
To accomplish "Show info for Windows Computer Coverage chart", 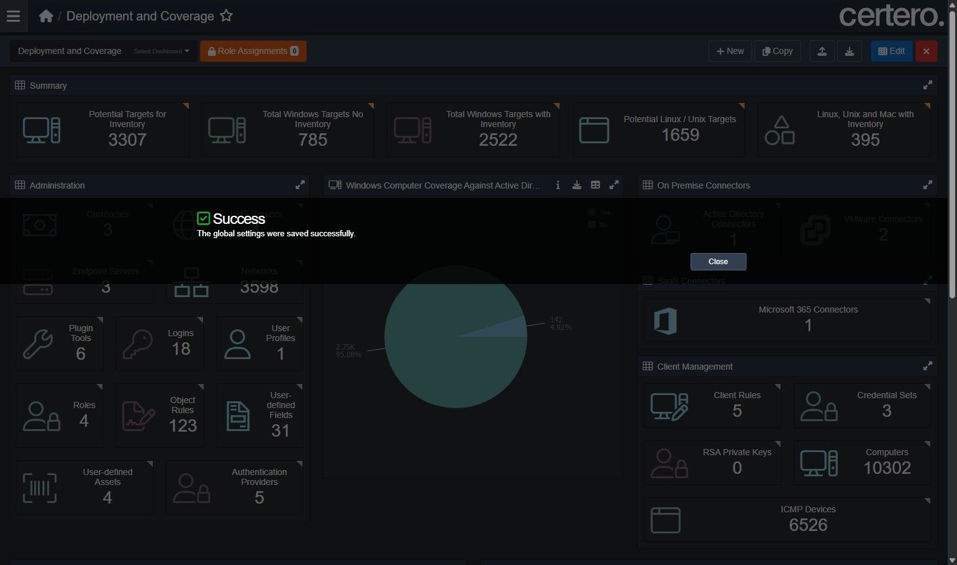I will pyautogui.click(x=558, y=185).
